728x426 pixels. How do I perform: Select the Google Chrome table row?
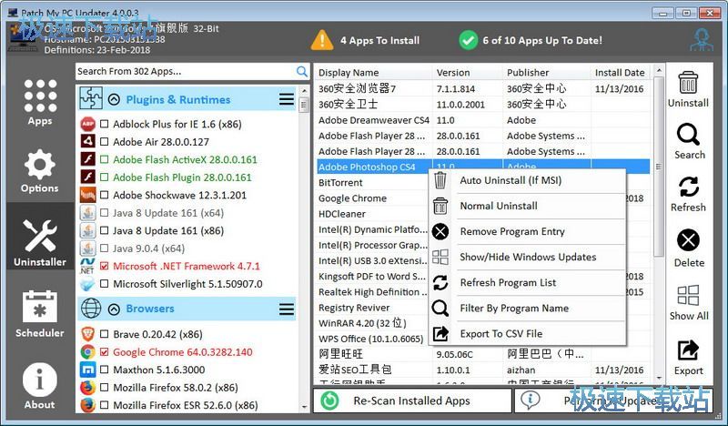click(x=374, y=198)
